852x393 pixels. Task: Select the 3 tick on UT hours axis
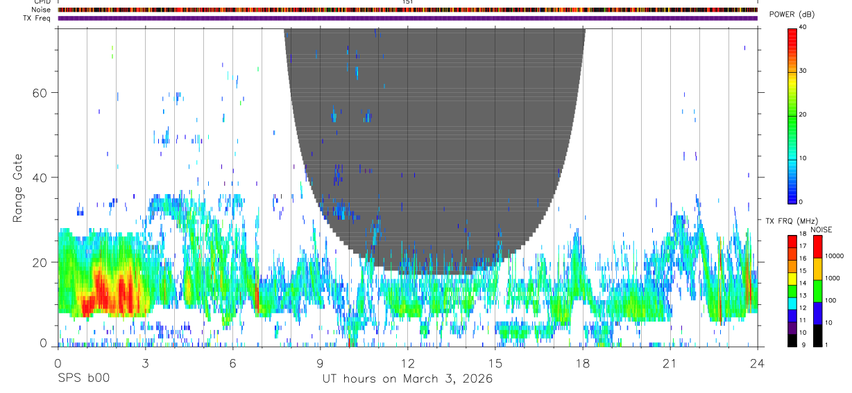coord(145,363)
